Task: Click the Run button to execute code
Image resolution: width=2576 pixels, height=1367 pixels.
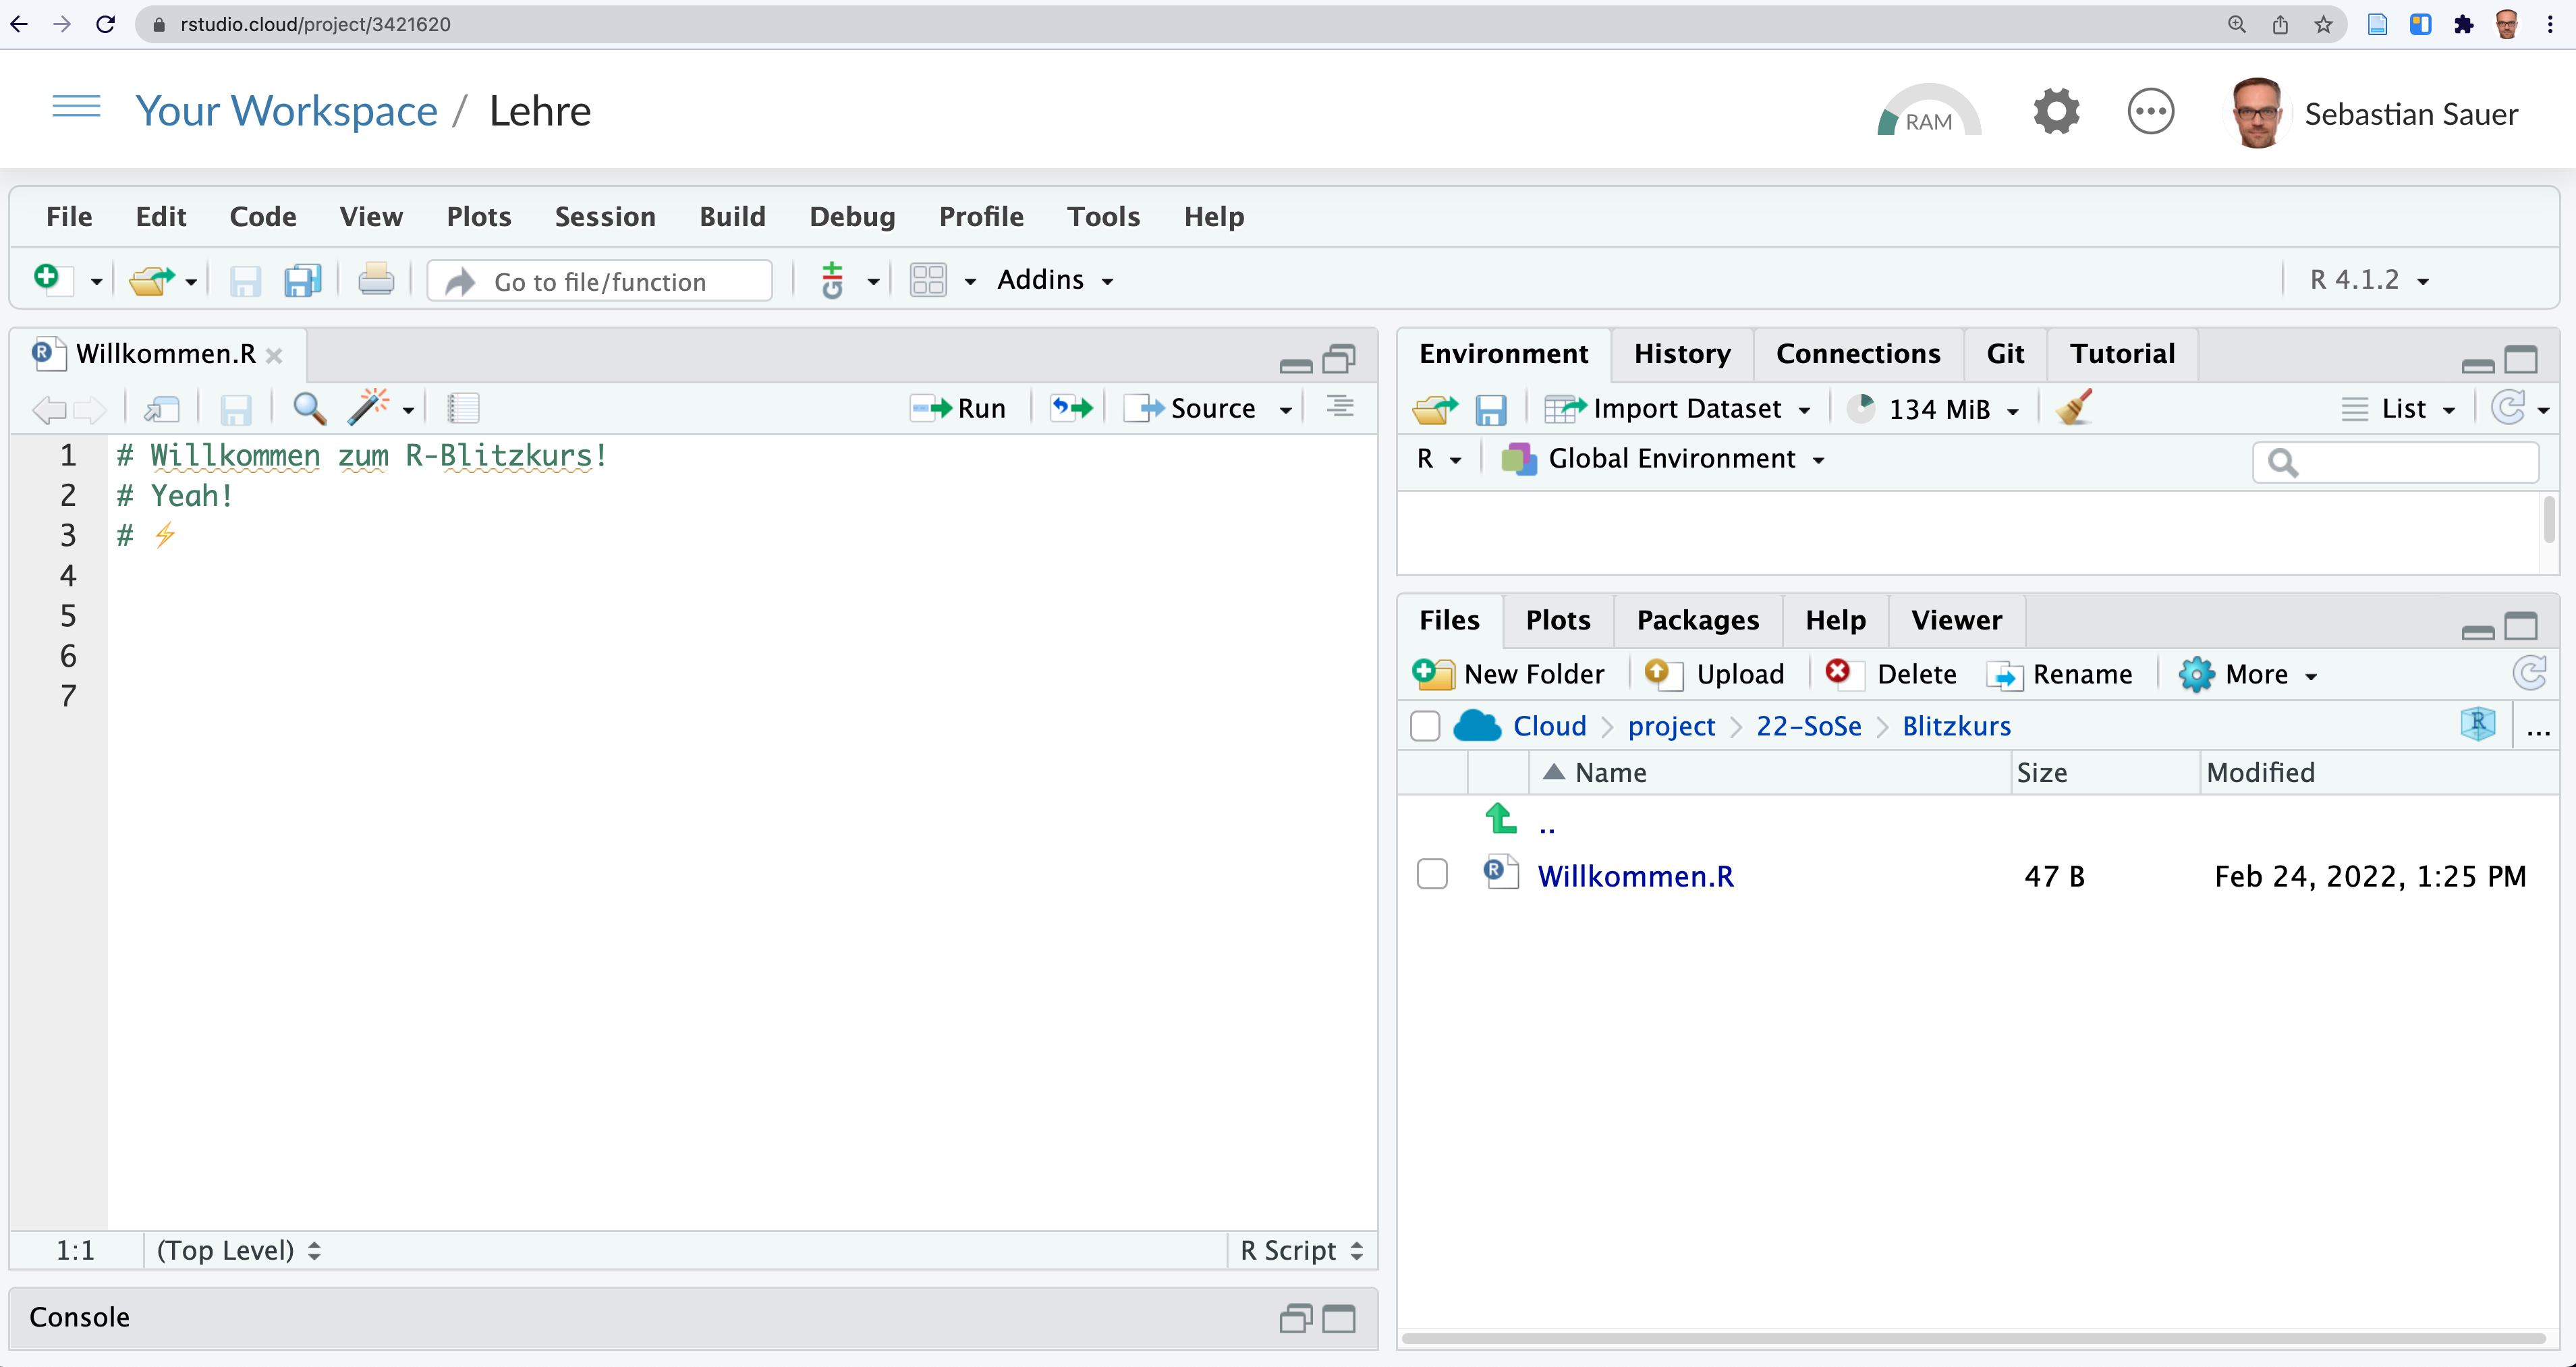Action: [963, 409]
